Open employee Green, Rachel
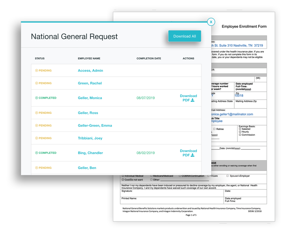289x248 pixels. 90,83
